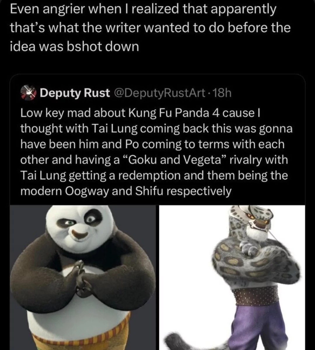Image resolution: width=315 pixels, height=350 pixels.
Task: Open Deputy Rust's profile avatar
Action: [x=29, y=93]
